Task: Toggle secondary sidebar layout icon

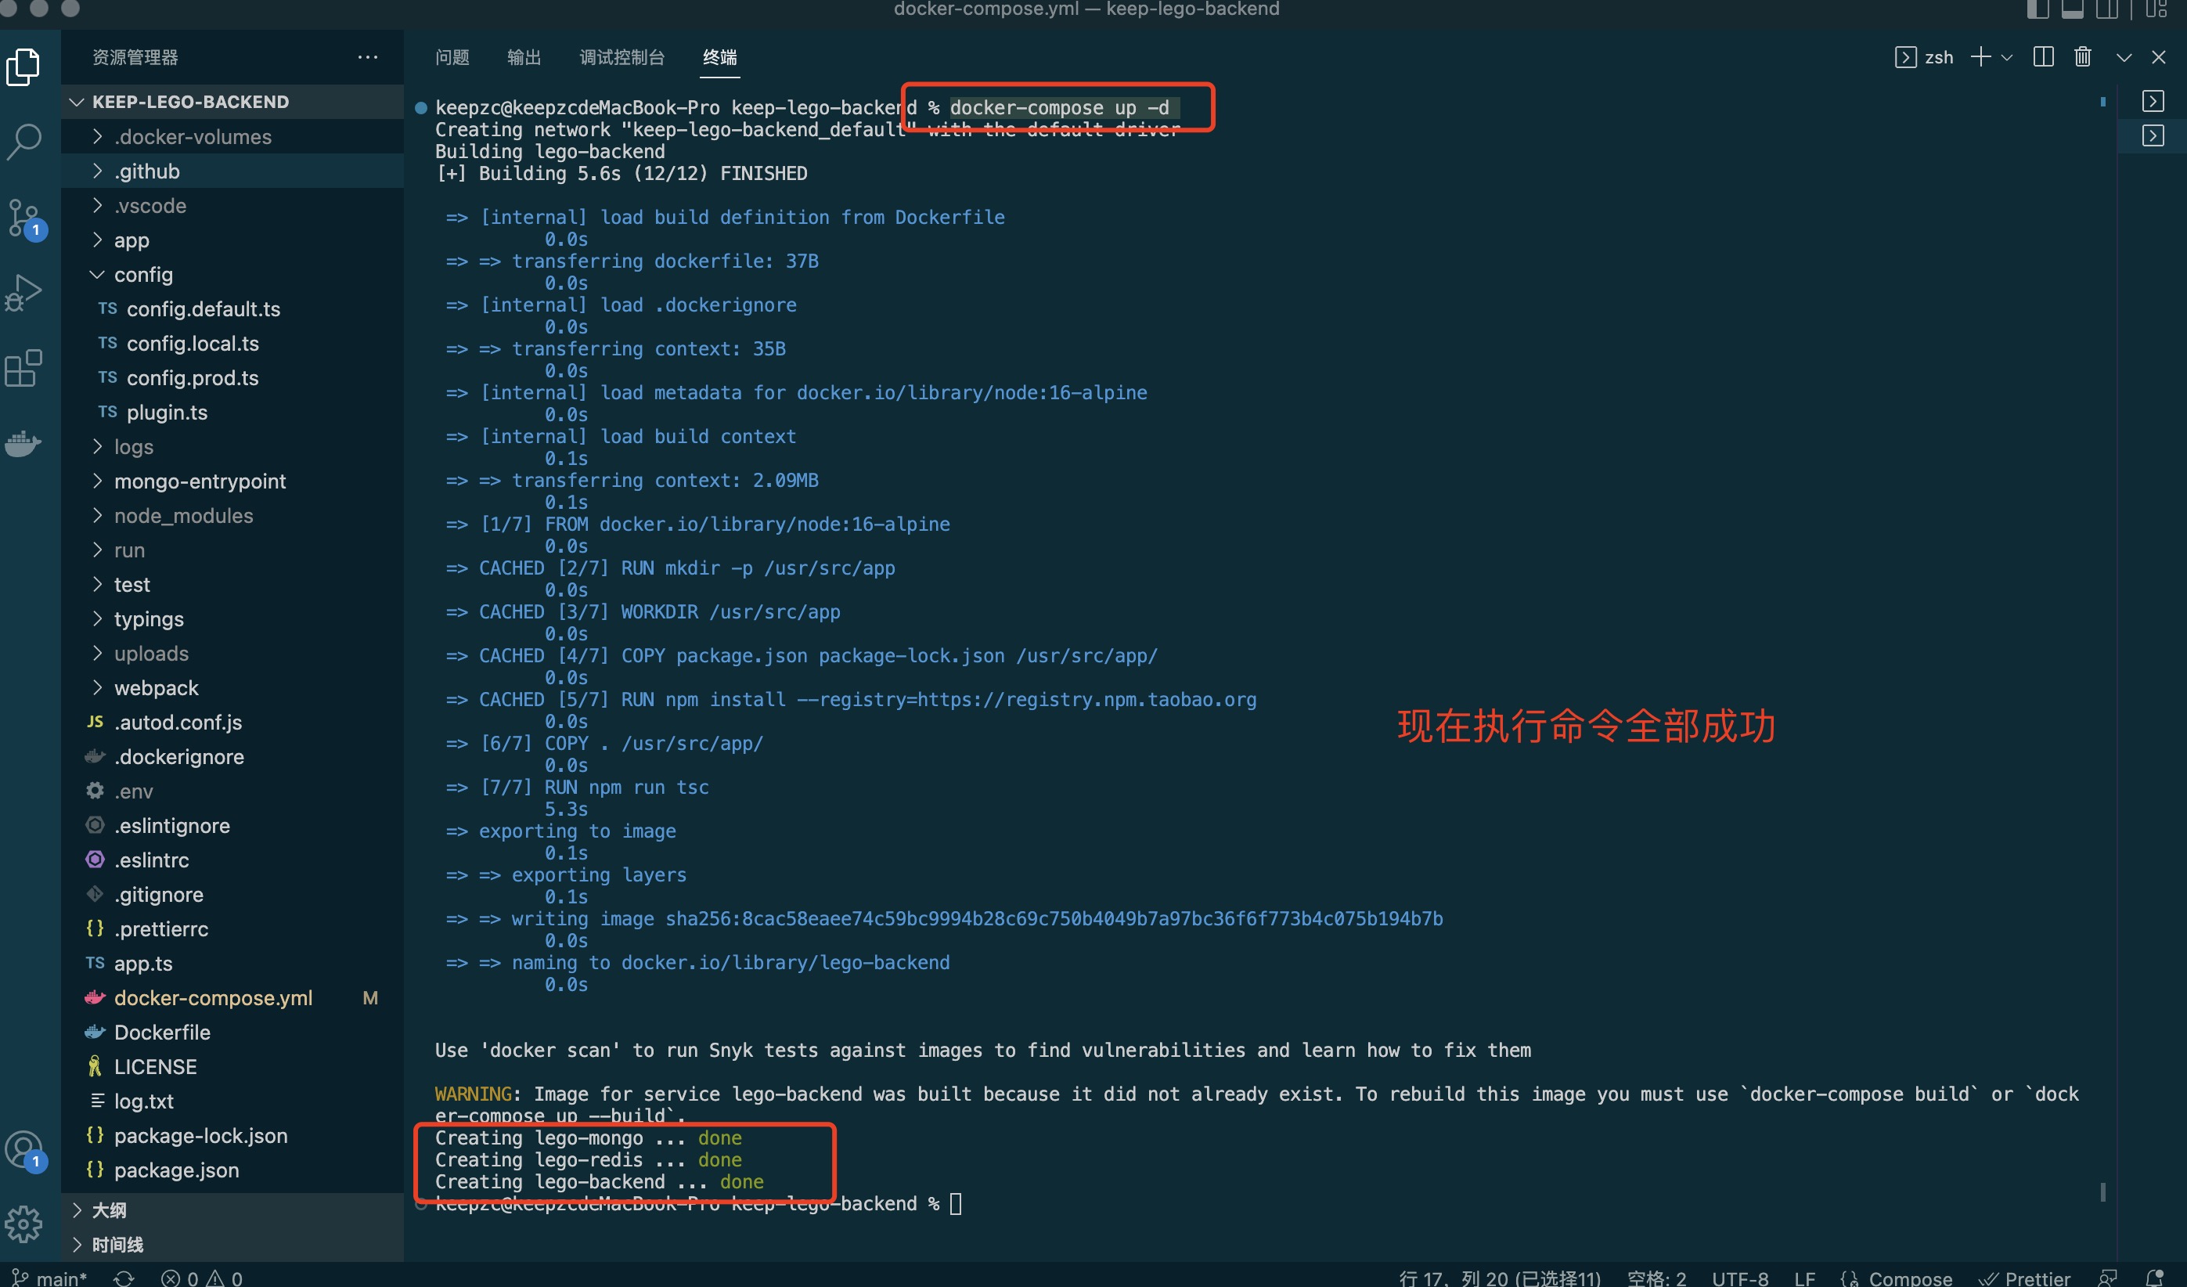Action: 2106,9
